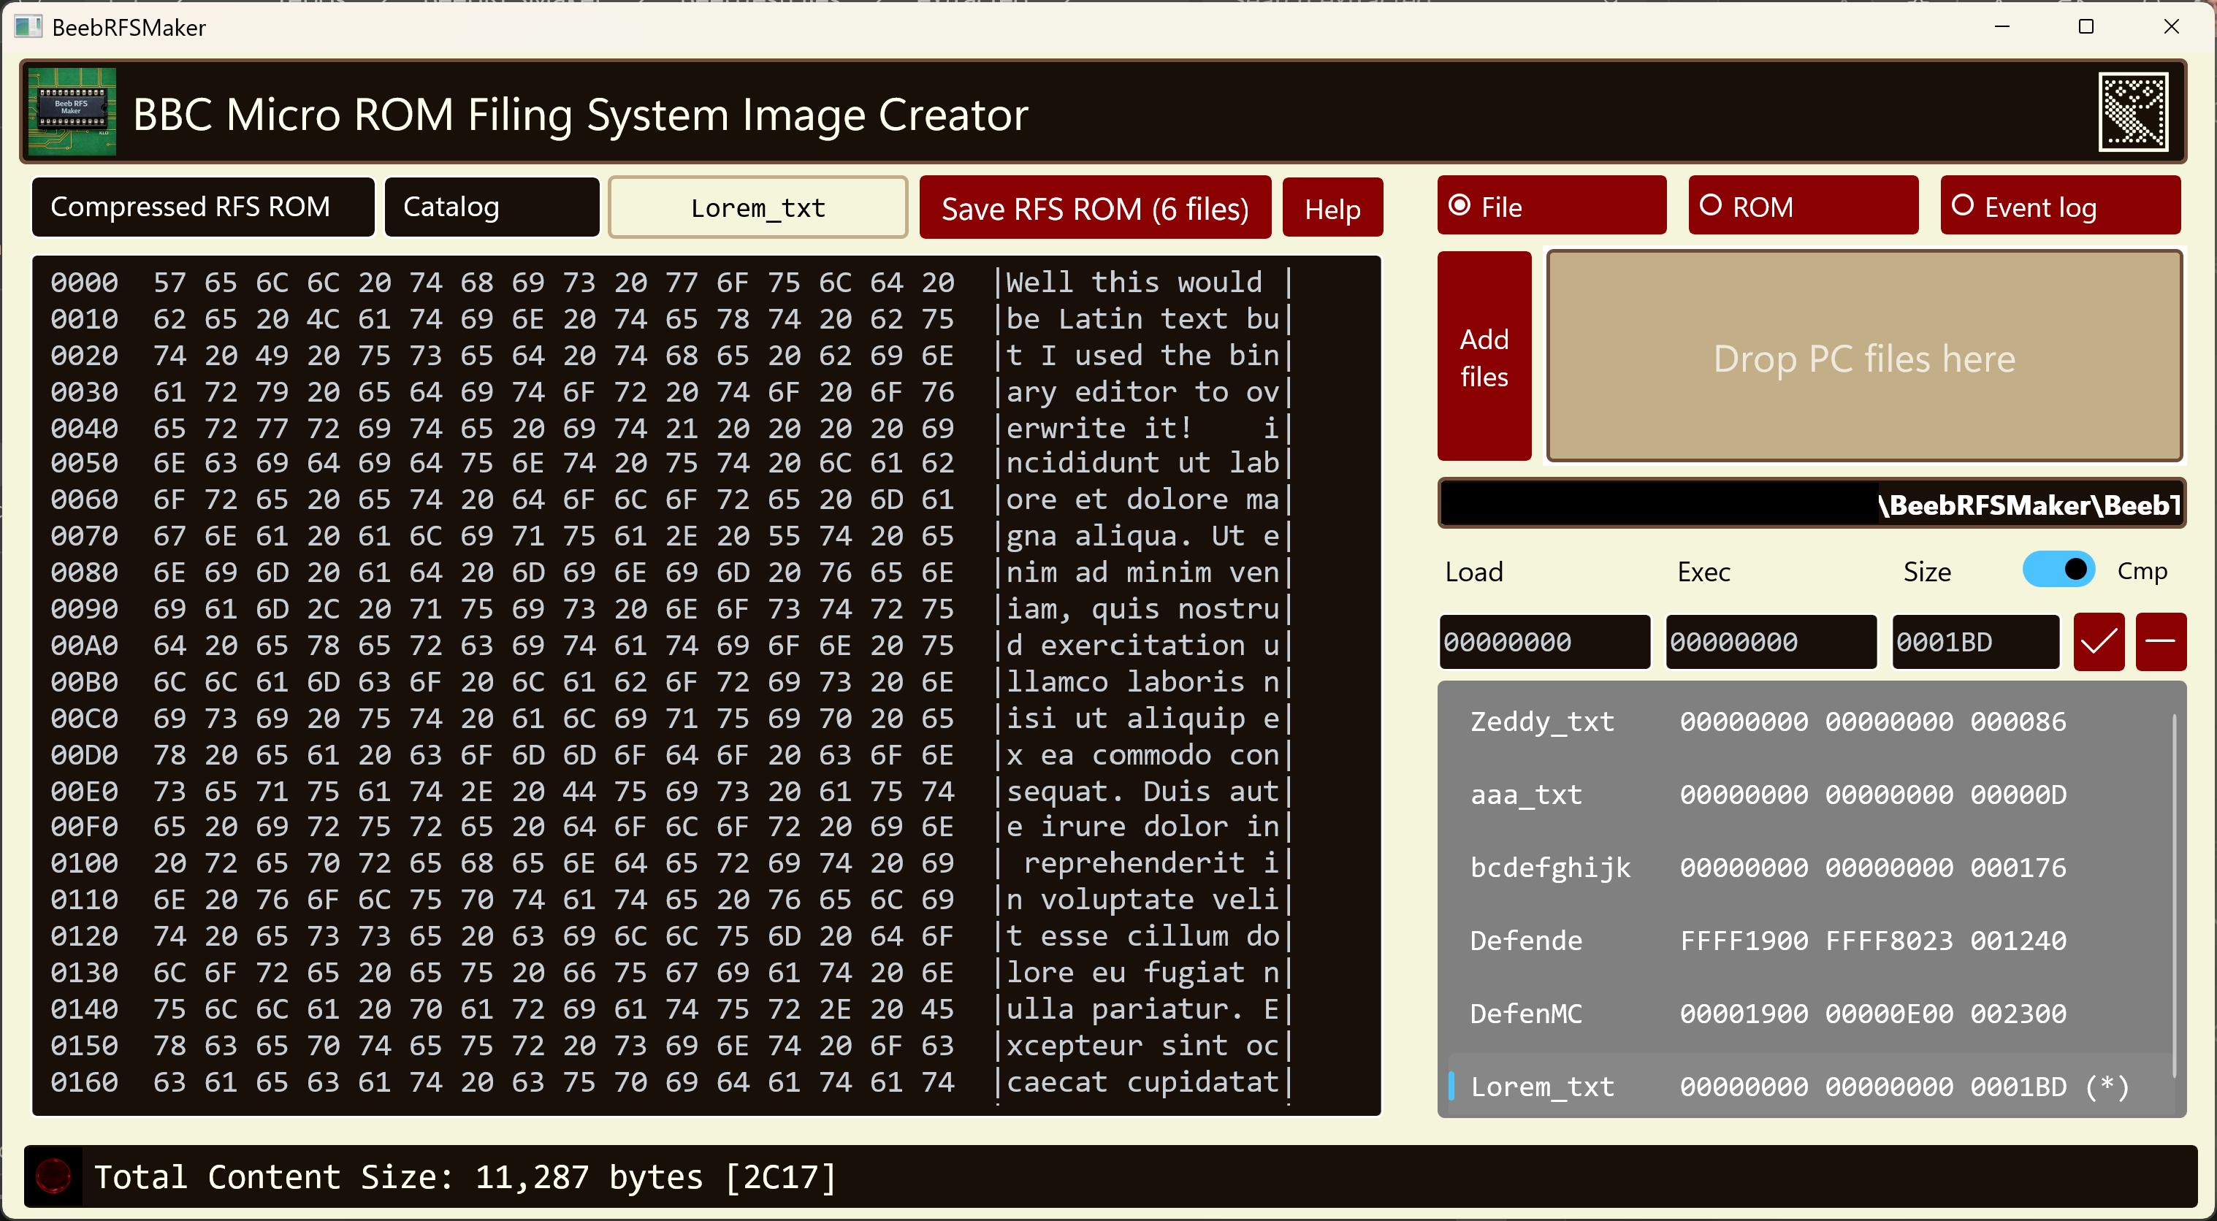
Task: Click the Cmp label text
Action: click(2142, 570)
